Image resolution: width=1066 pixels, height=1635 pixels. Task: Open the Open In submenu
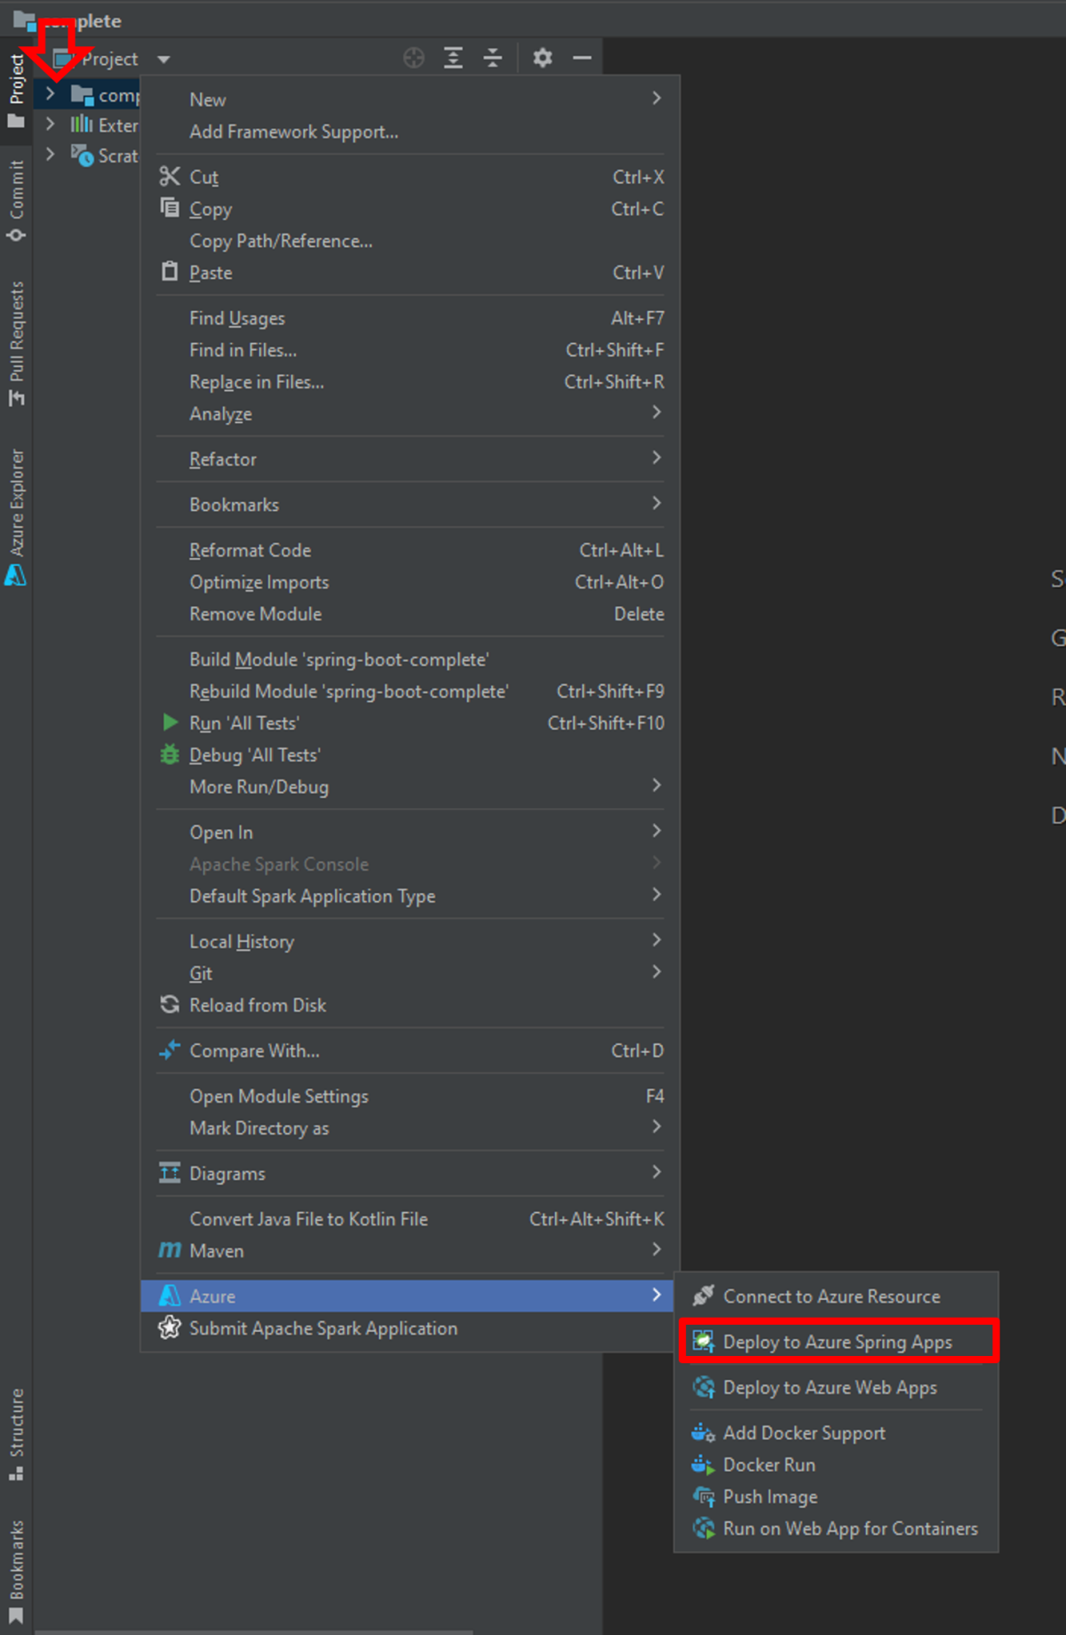point(410,832)
